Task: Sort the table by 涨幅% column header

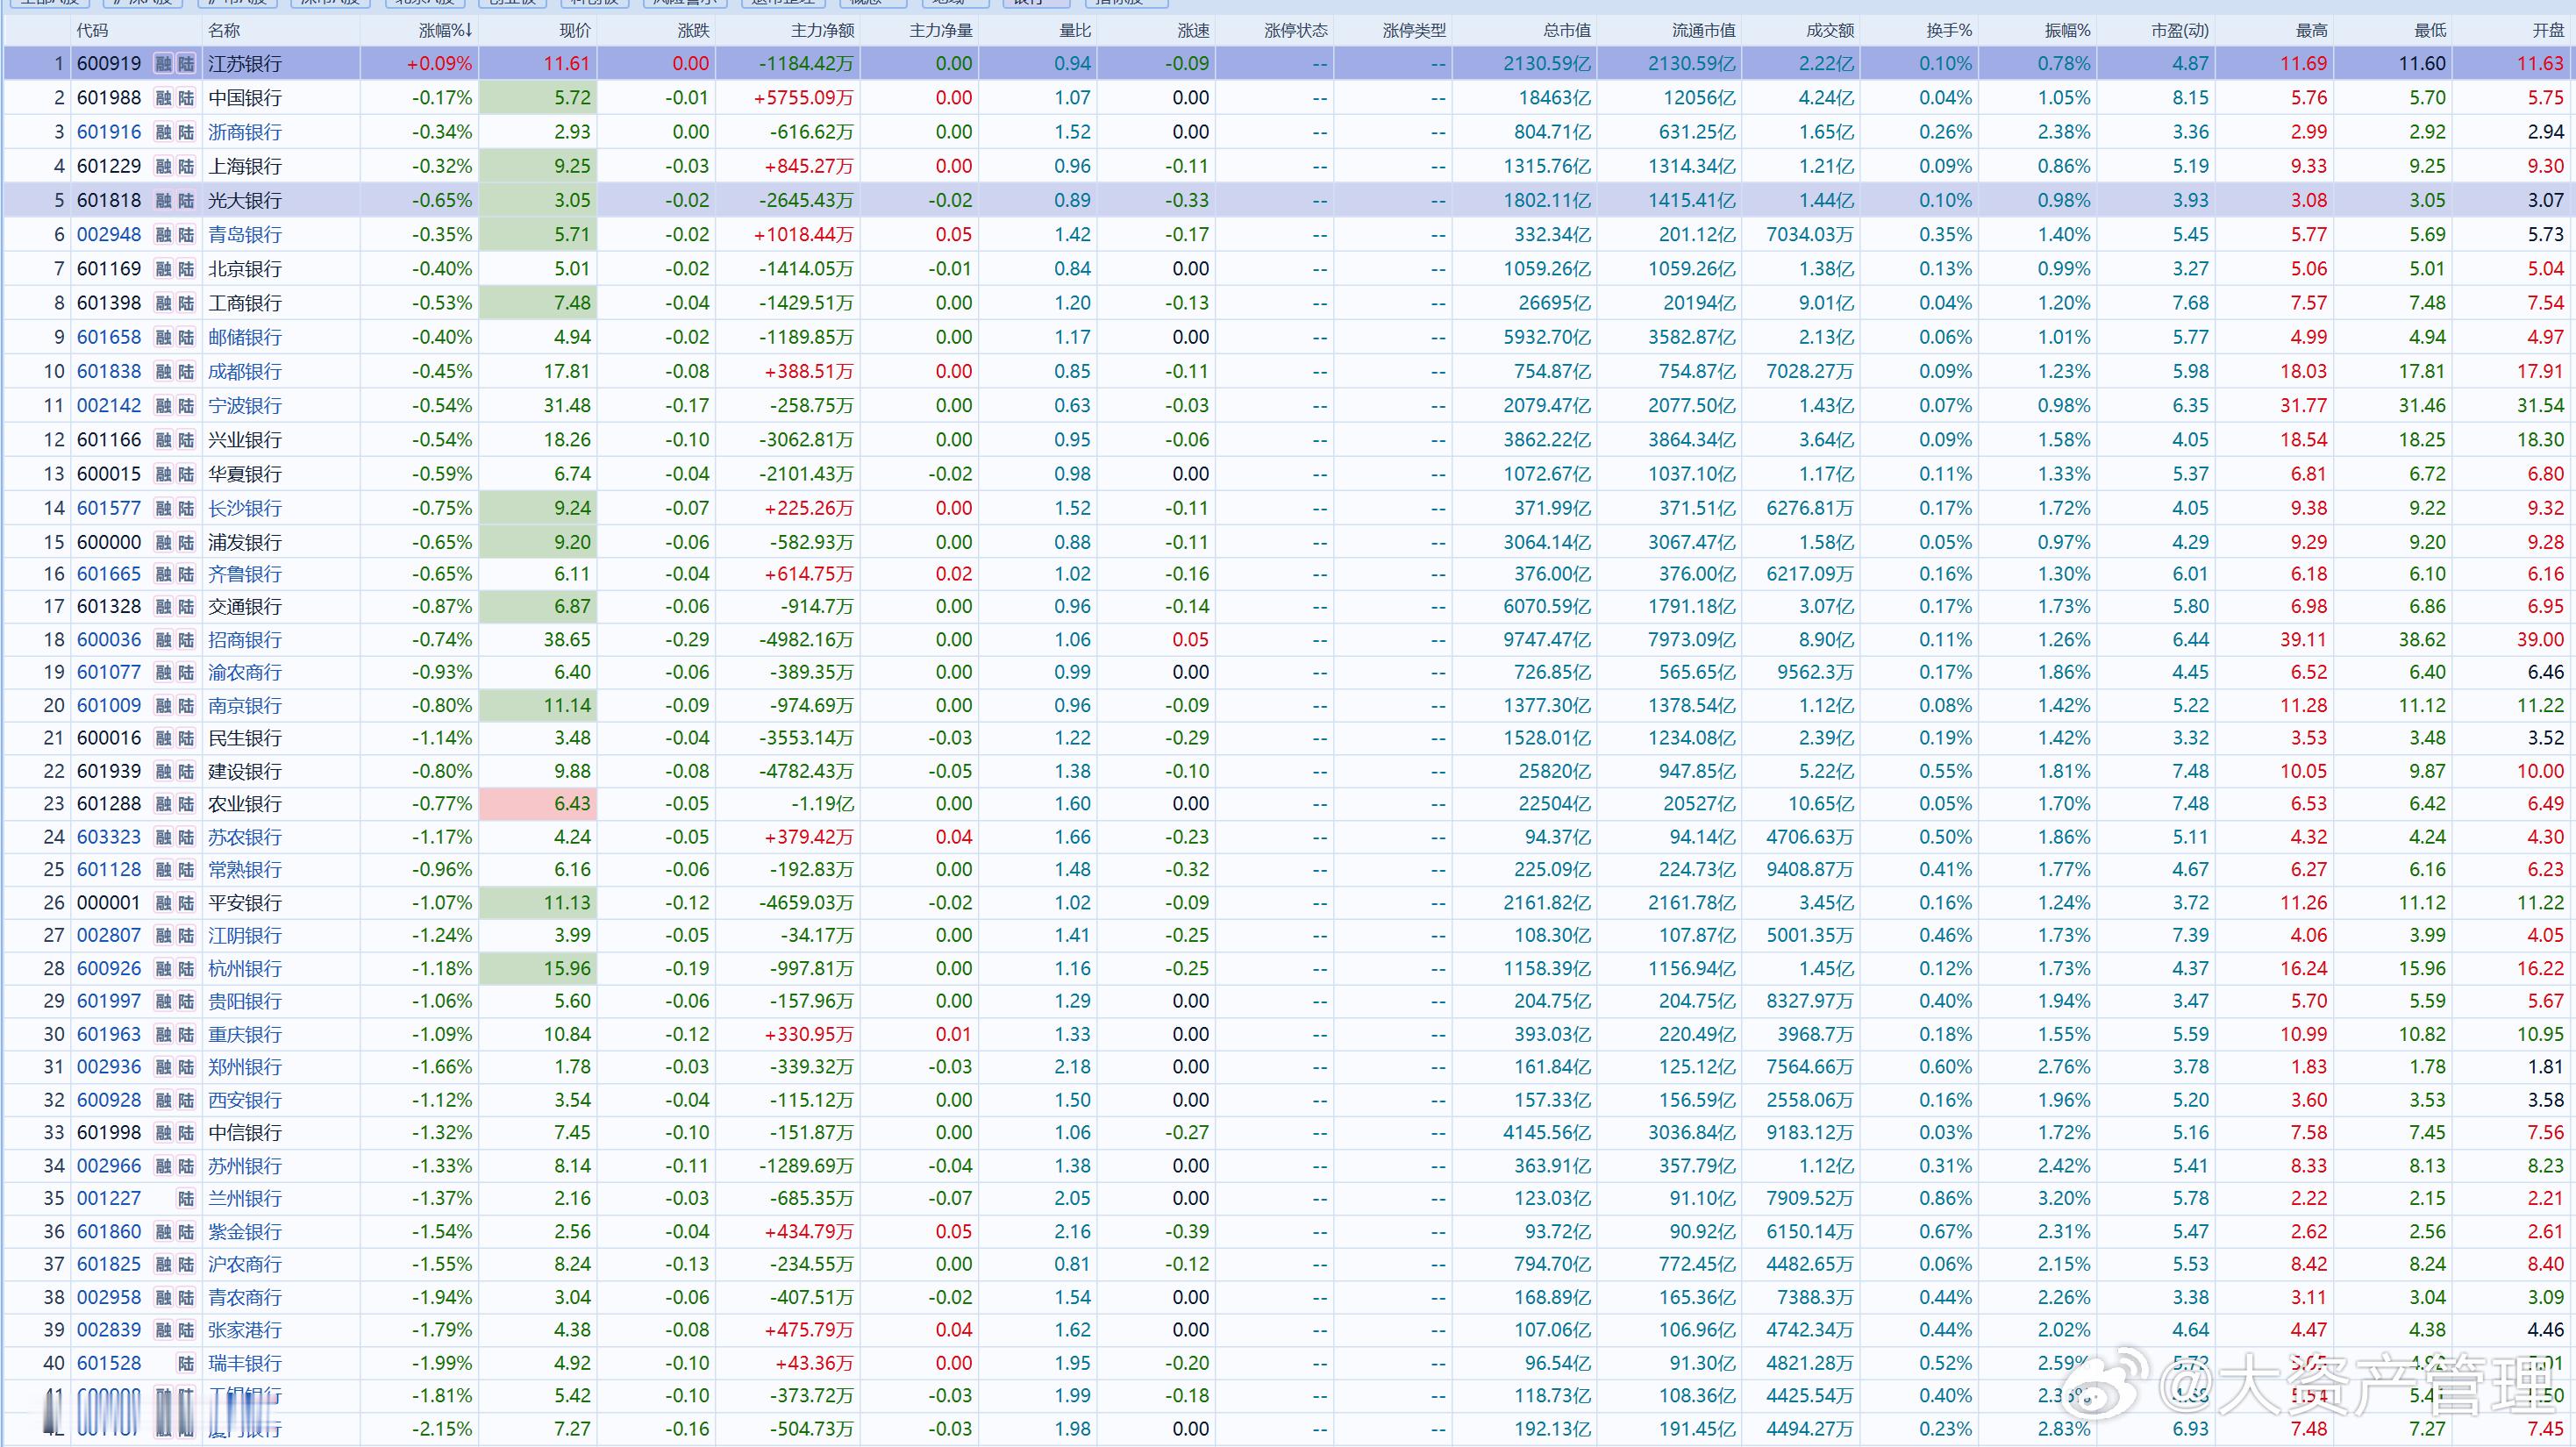Action: click(x=445, y=31)
